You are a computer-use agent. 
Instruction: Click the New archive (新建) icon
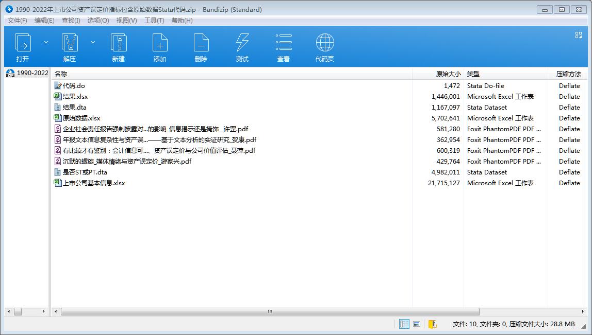pos(119,43)
